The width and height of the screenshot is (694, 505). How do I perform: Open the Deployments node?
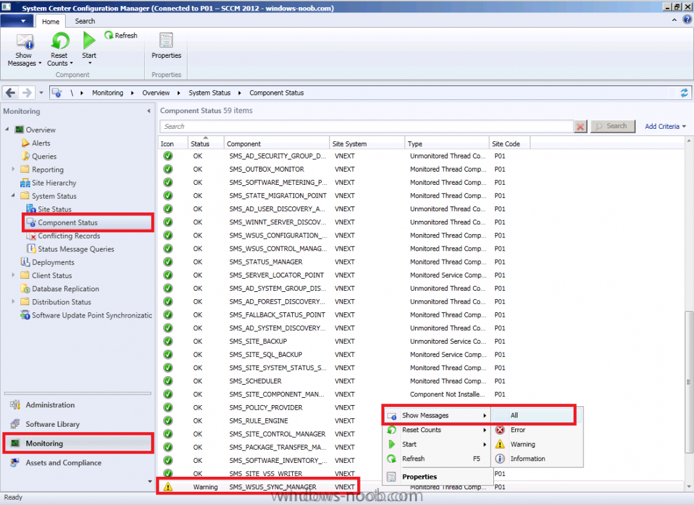click(x=53, y=262)
